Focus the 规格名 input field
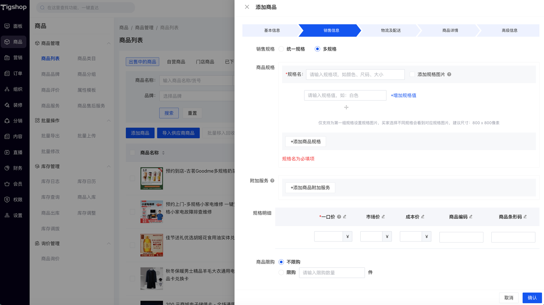Viewport: 544px width, 305px height. (x=355, y=74)
